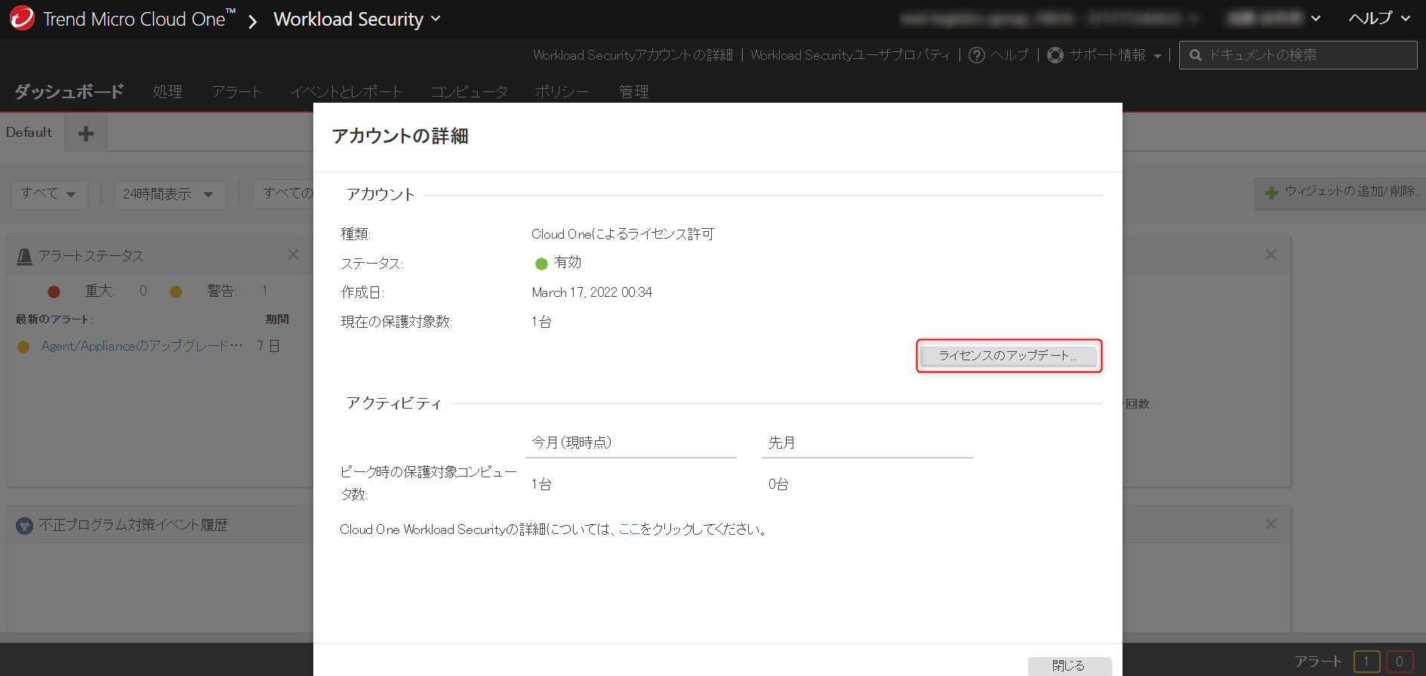
Task: Click the yellow 警告 alert indicator
Action: click(176, 292)
